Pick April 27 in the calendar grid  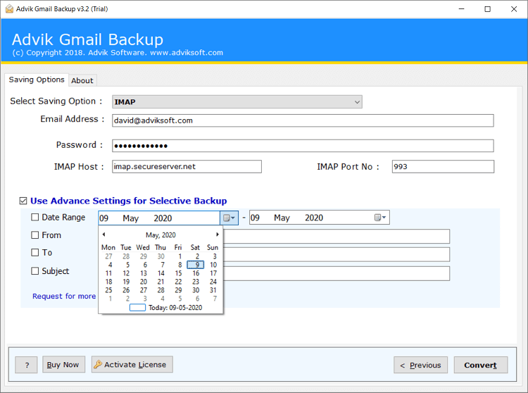click(108, 256)
